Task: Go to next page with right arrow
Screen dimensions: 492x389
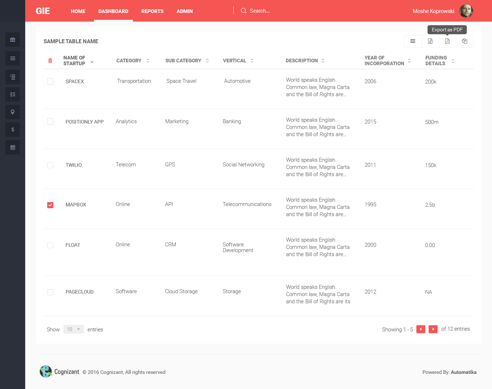Action: pos(433,329)
